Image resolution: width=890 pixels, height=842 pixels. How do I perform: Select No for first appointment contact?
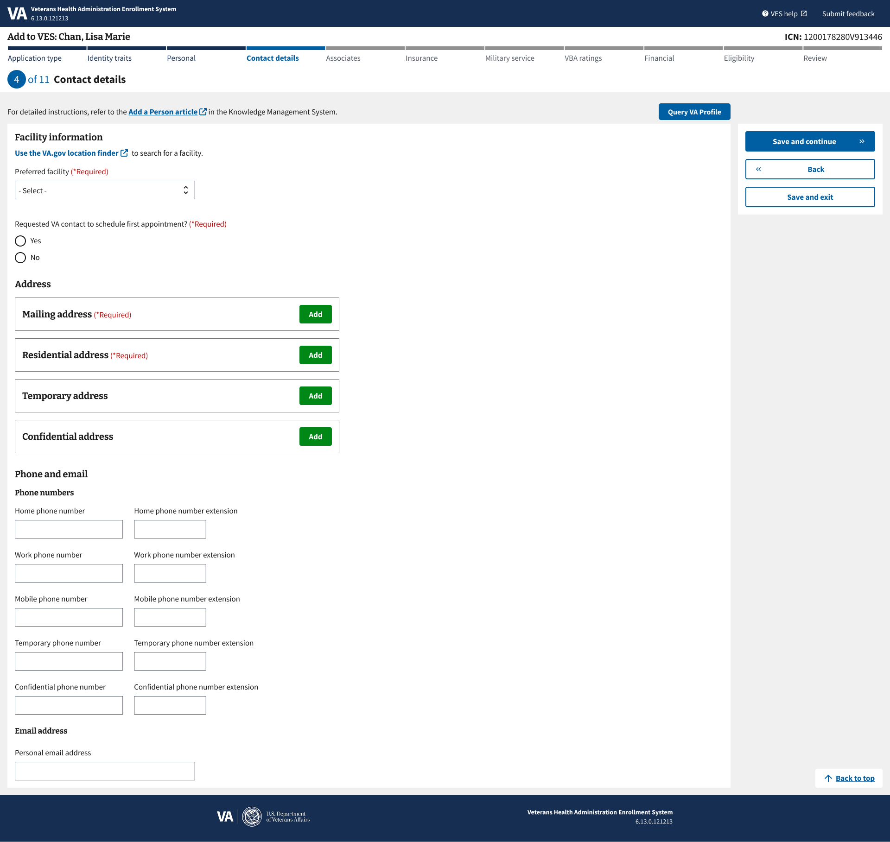click(x=20, y=258)
